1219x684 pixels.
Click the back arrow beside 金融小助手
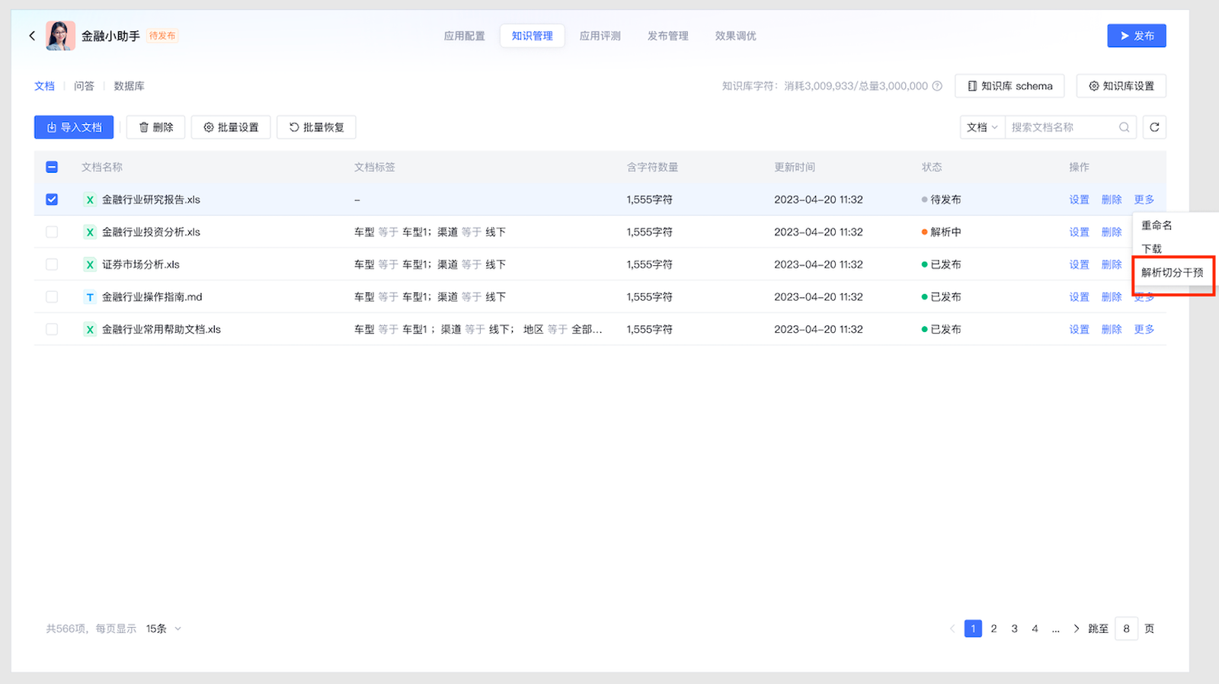[32, 36]
